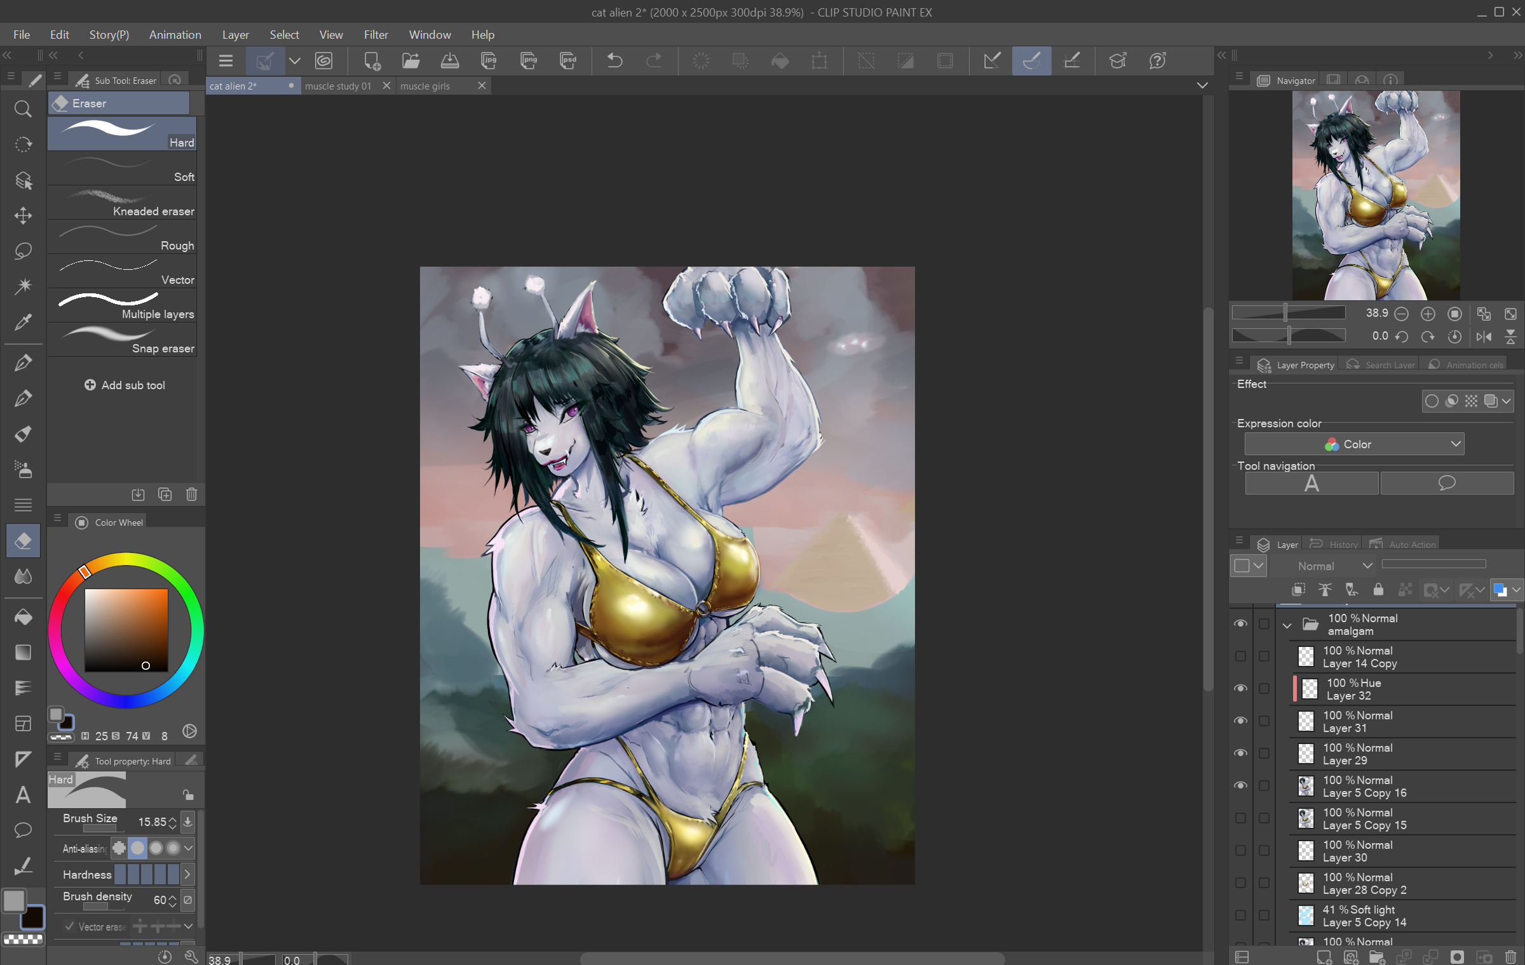Select the Zoom magnifier tool

click(23, 109)
